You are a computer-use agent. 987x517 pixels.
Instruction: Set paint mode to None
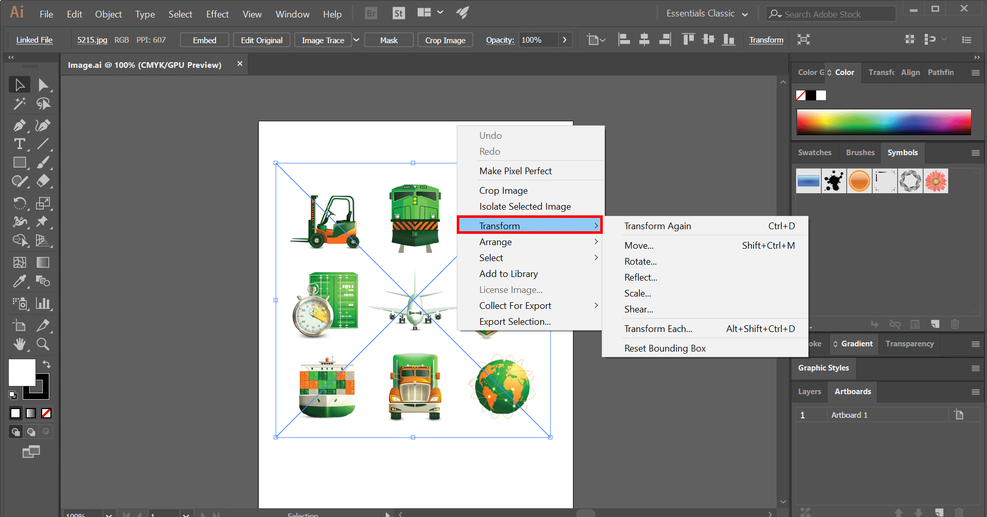coord(46,413)
